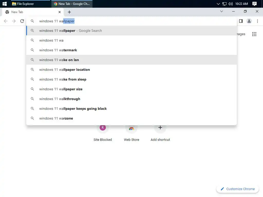This screenshot has width=263, height=197.
Task: Close the New Tab tab
Action: coord(60,12)
